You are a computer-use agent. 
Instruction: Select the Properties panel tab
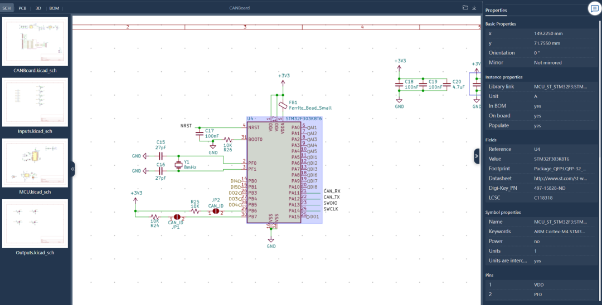496,11
